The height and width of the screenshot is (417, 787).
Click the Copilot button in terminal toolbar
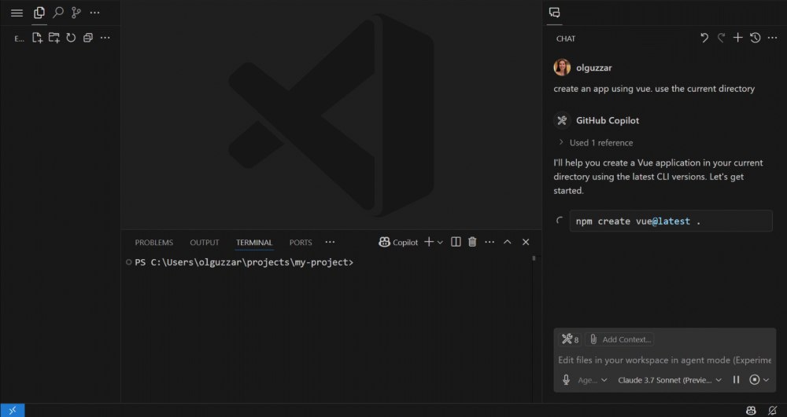click(398, 243)
